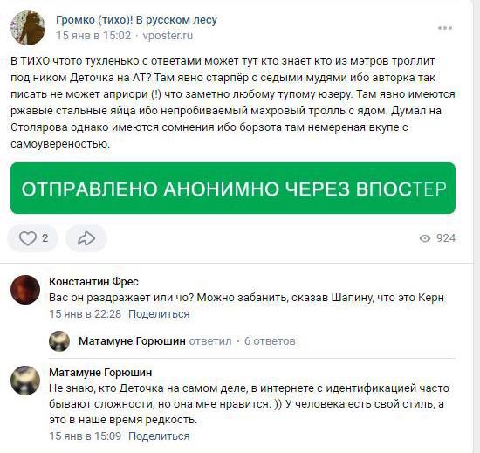Expand the 6 ответов reply thread
Image resolution: width=480 pixels, height=453 pixels.
pos(270,341)
